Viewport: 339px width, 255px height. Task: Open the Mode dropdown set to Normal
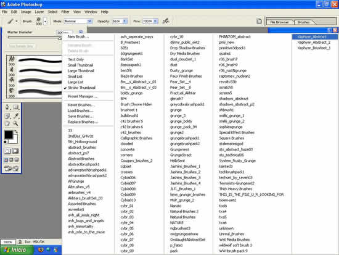78,21
